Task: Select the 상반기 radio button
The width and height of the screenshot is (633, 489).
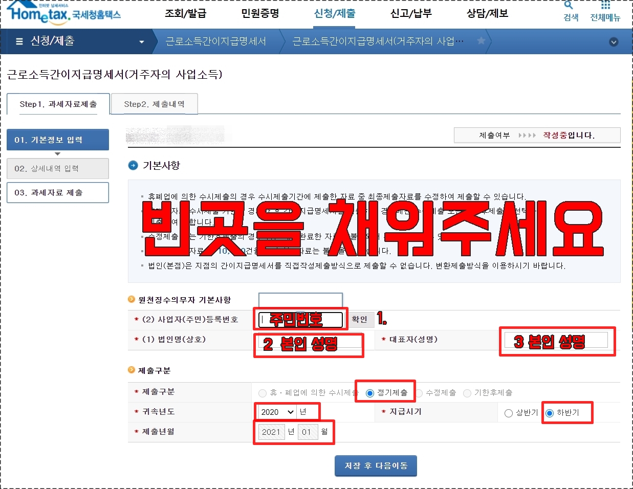Action: coord(509,413)
